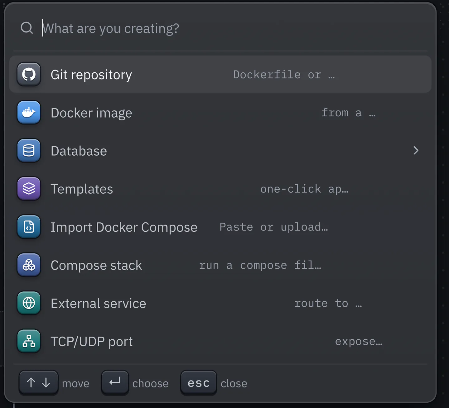Click the esc key to close
This screenshot has width=449, height=408.
coord(199,382)
